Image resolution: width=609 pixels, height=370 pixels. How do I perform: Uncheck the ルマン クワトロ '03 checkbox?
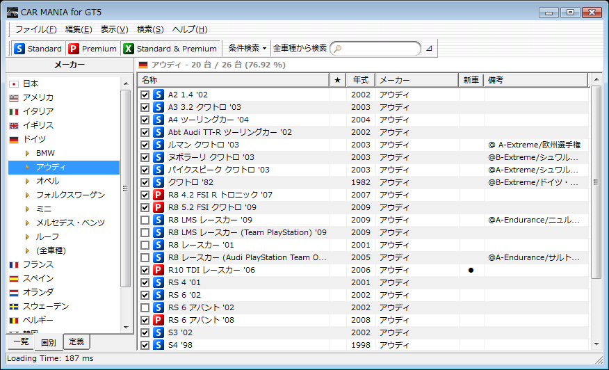pos(145,145)
